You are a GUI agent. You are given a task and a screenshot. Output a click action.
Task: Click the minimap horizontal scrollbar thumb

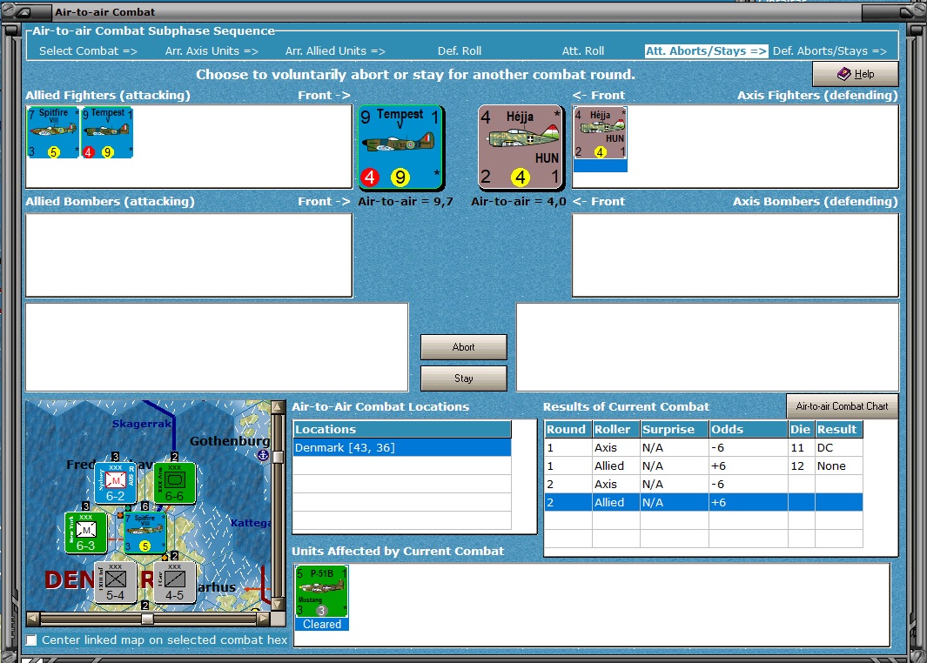click(x=148, y=619)
